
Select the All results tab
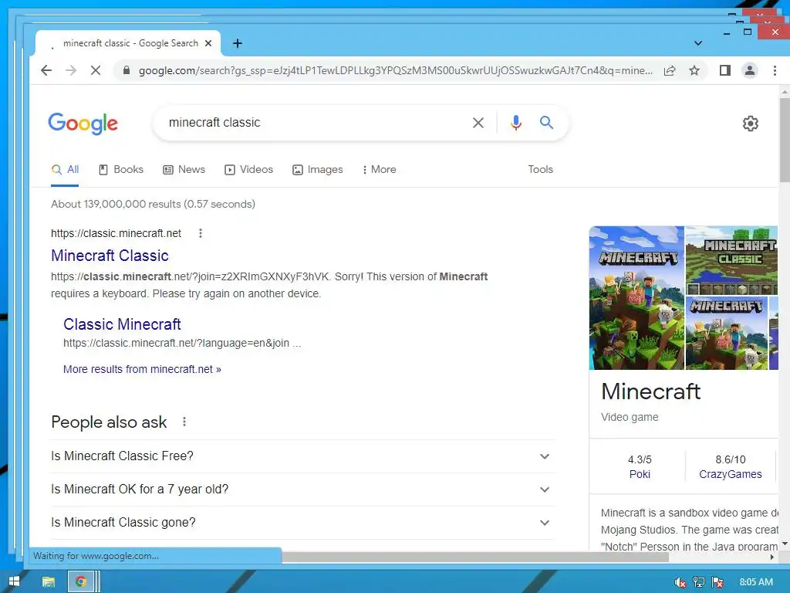[65, 169]
